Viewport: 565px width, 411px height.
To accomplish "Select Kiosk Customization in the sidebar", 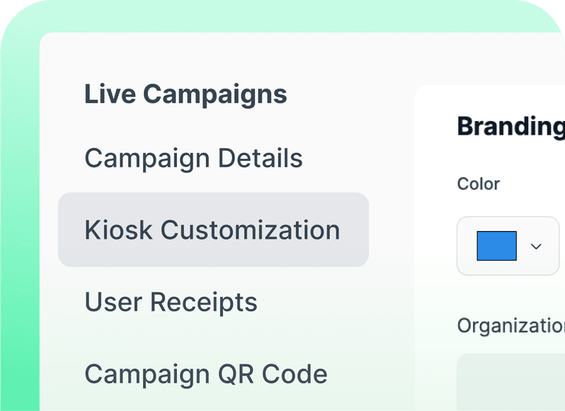I will [x=212, y=230].
